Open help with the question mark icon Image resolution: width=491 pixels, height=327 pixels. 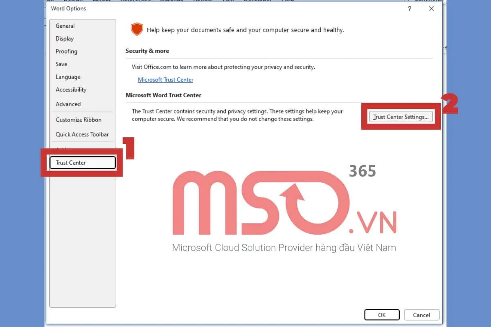click(410, 9)
